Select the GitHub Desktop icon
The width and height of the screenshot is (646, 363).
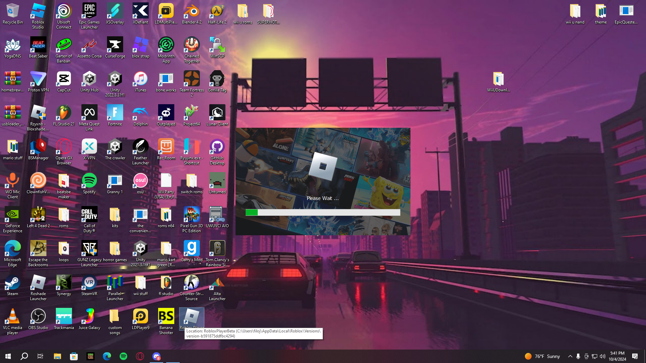(x=217, y=152)
